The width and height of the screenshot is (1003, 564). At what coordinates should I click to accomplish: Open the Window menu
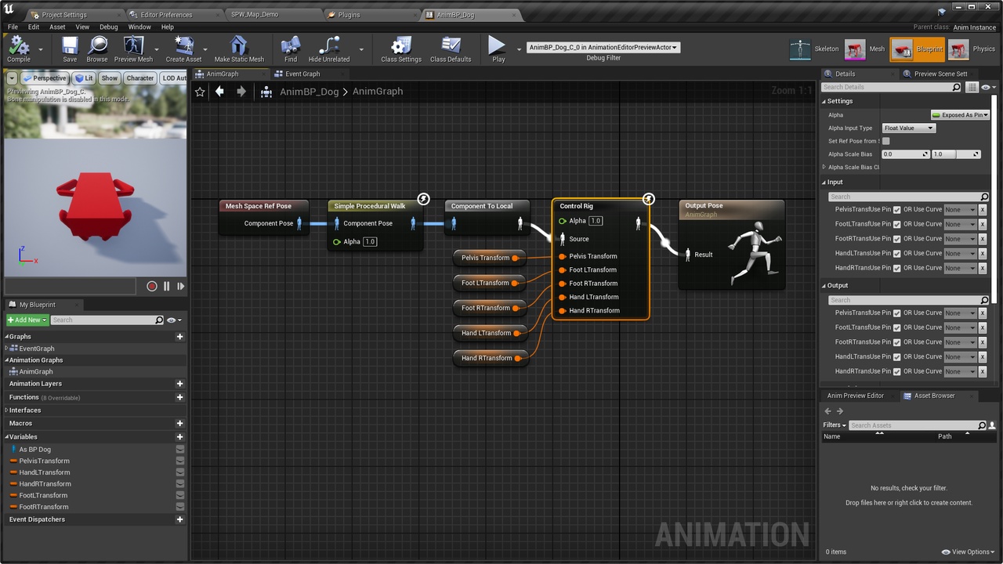pos(139,26)
